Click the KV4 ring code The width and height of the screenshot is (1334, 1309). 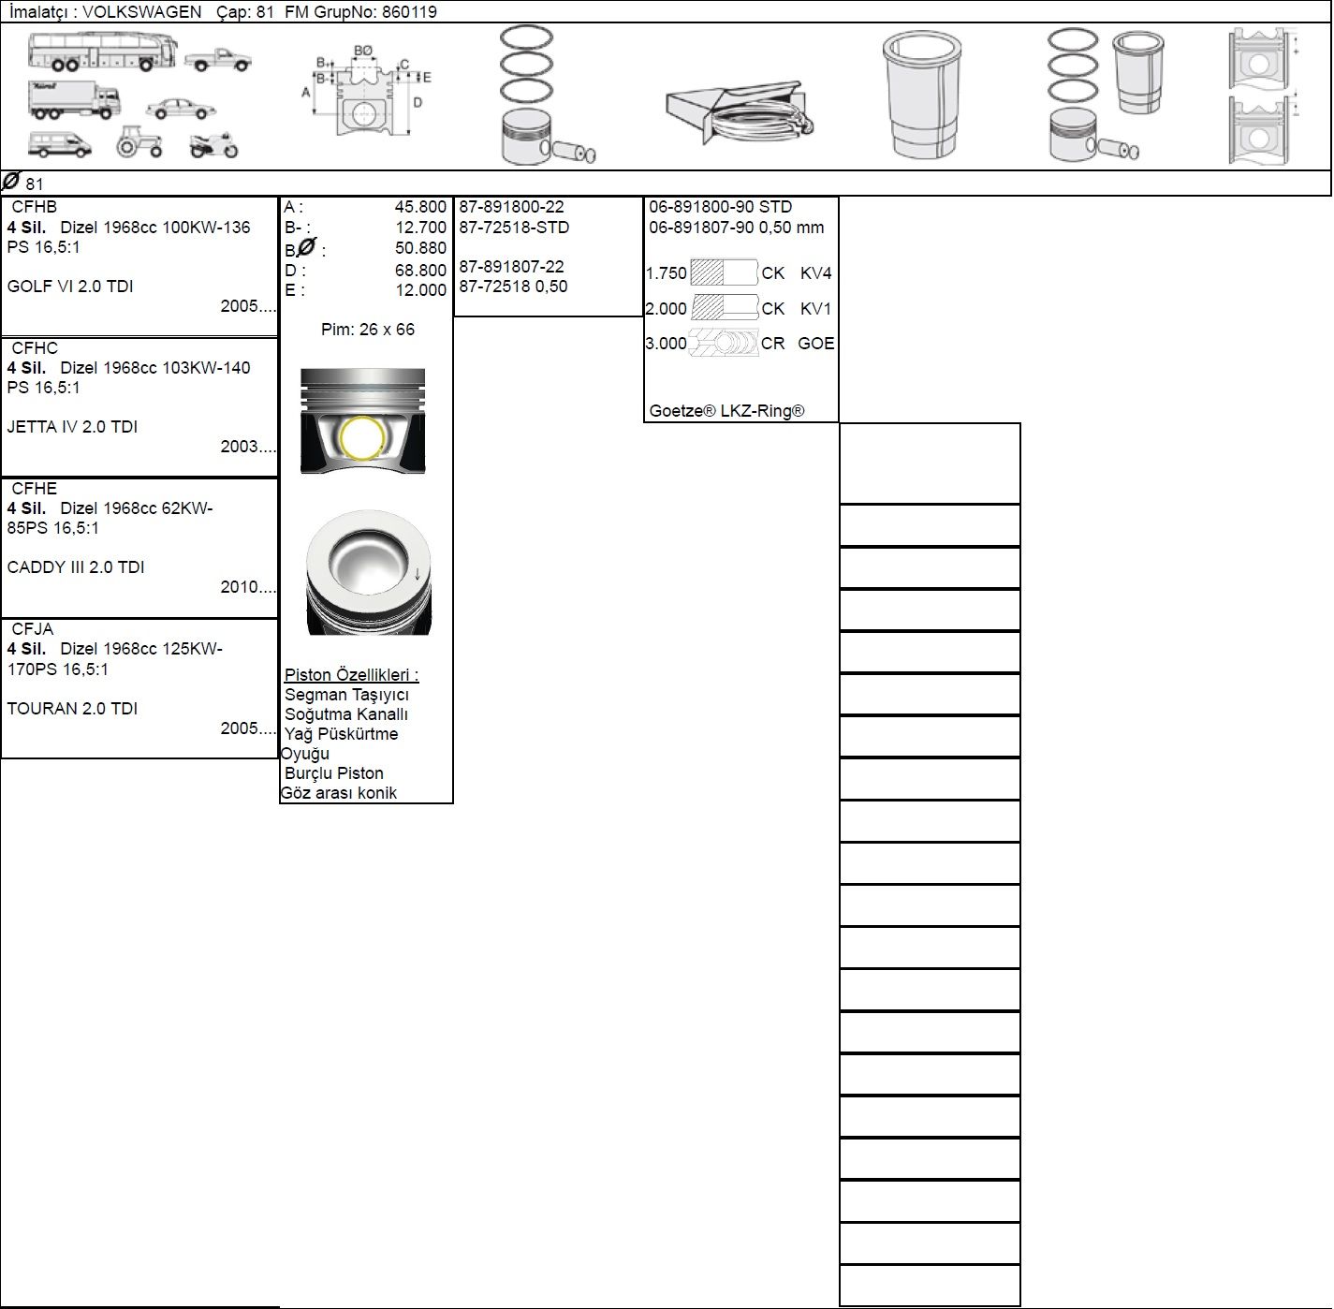pos(816,273)
